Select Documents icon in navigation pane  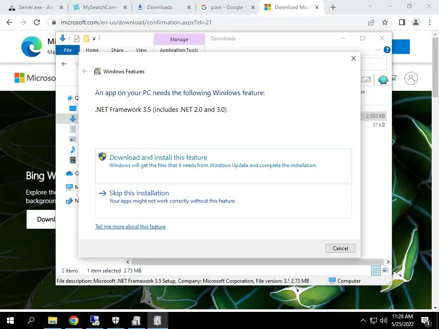73,129
